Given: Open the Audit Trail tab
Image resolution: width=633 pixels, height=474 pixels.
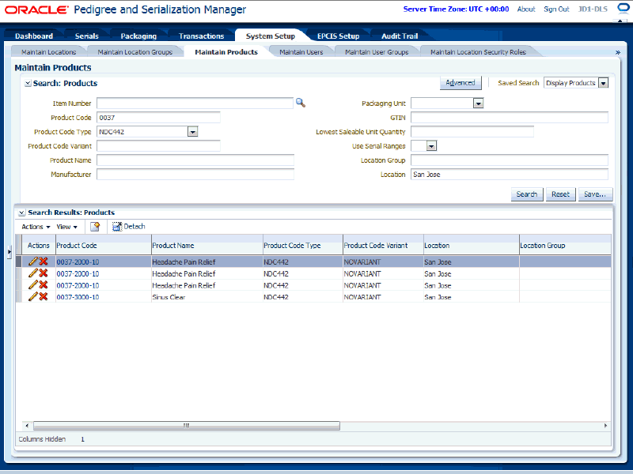Looking at the screenshot, I should point(400,36).
